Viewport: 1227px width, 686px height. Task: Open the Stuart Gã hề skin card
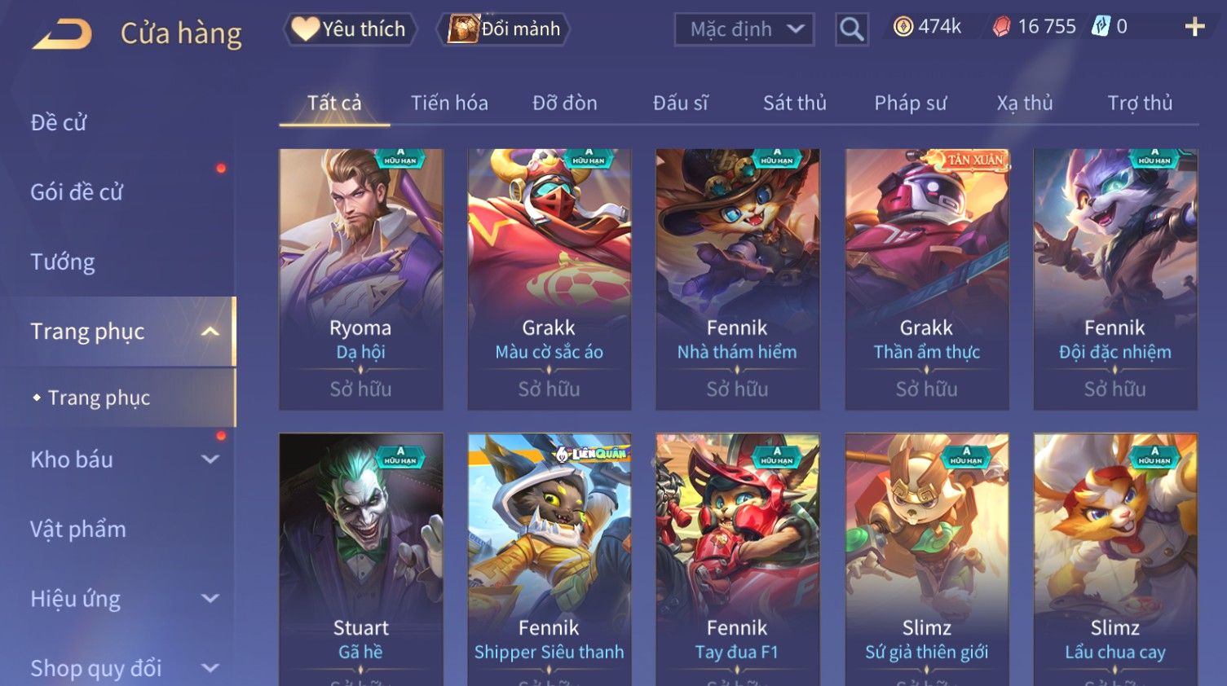coord(360,560)
